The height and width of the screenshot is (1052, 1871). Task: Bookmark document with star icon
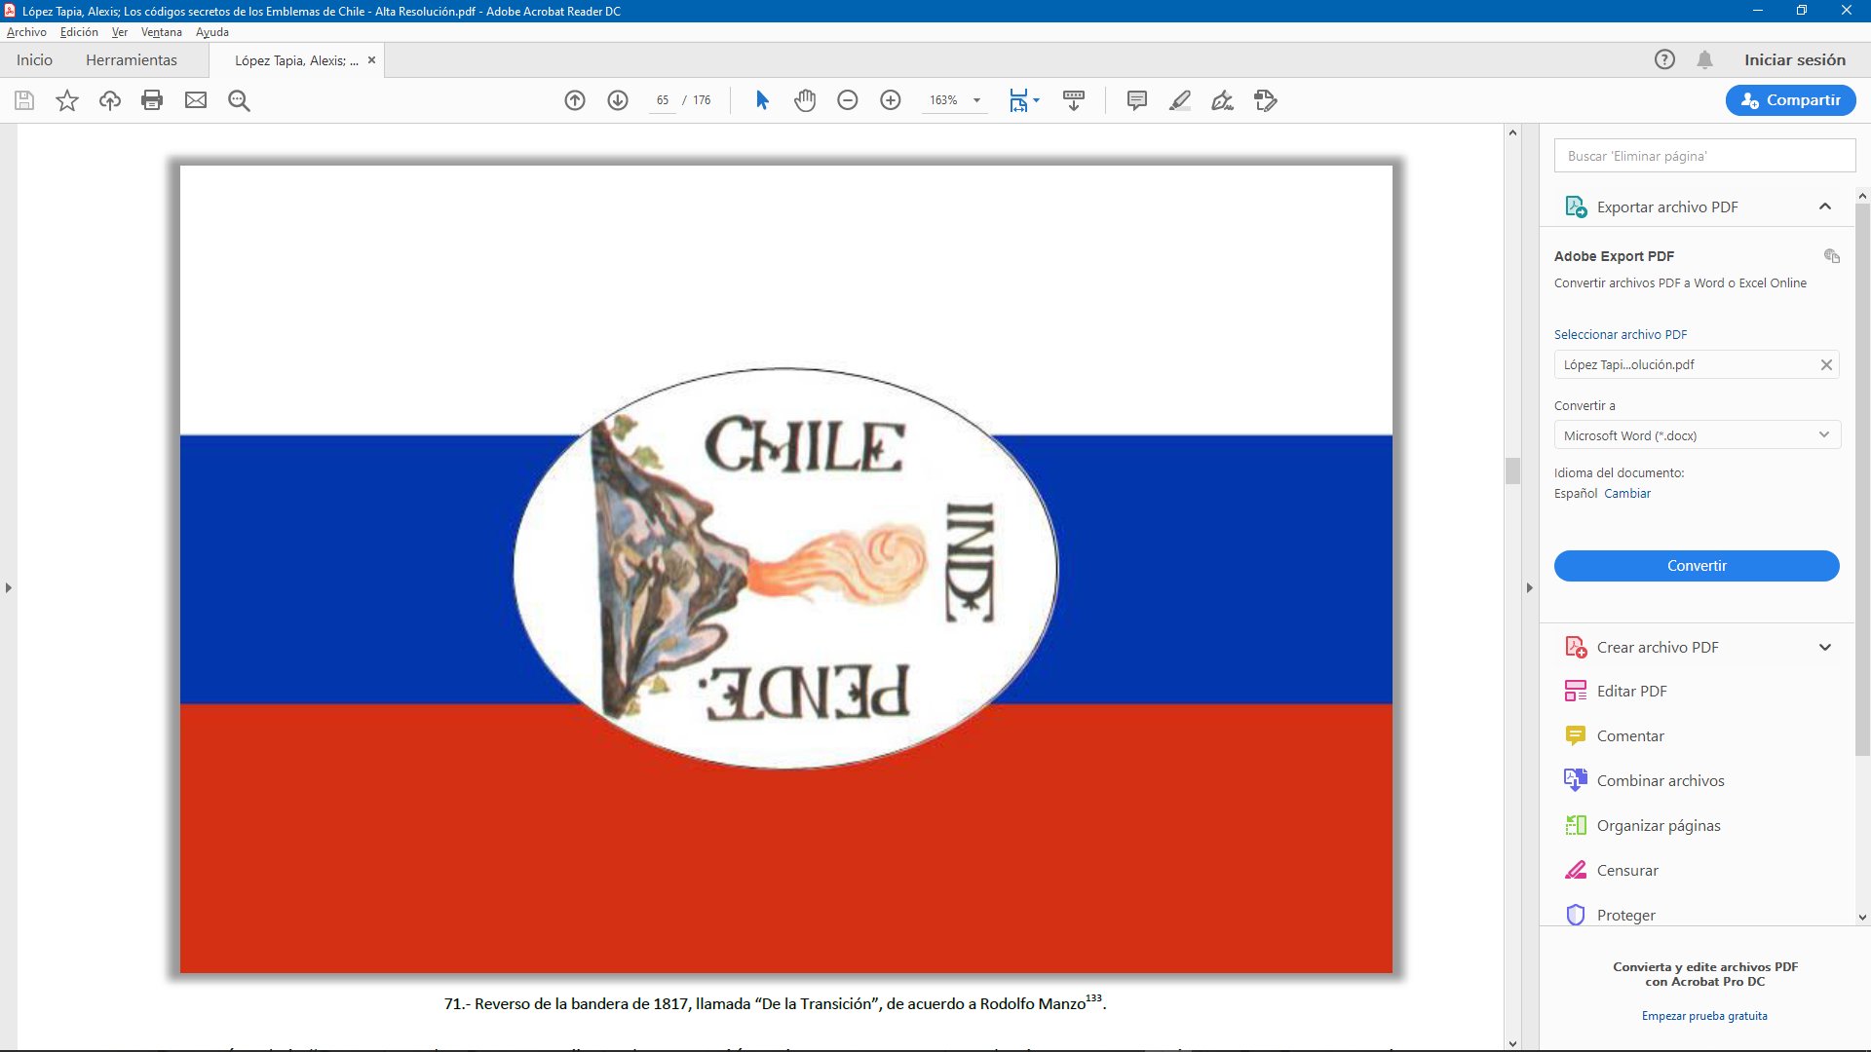(67, 100)
